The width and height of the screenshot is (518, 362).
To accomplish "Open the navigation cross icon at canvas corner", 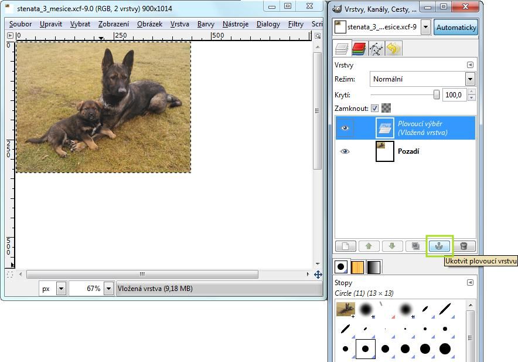I will point(318,275).
